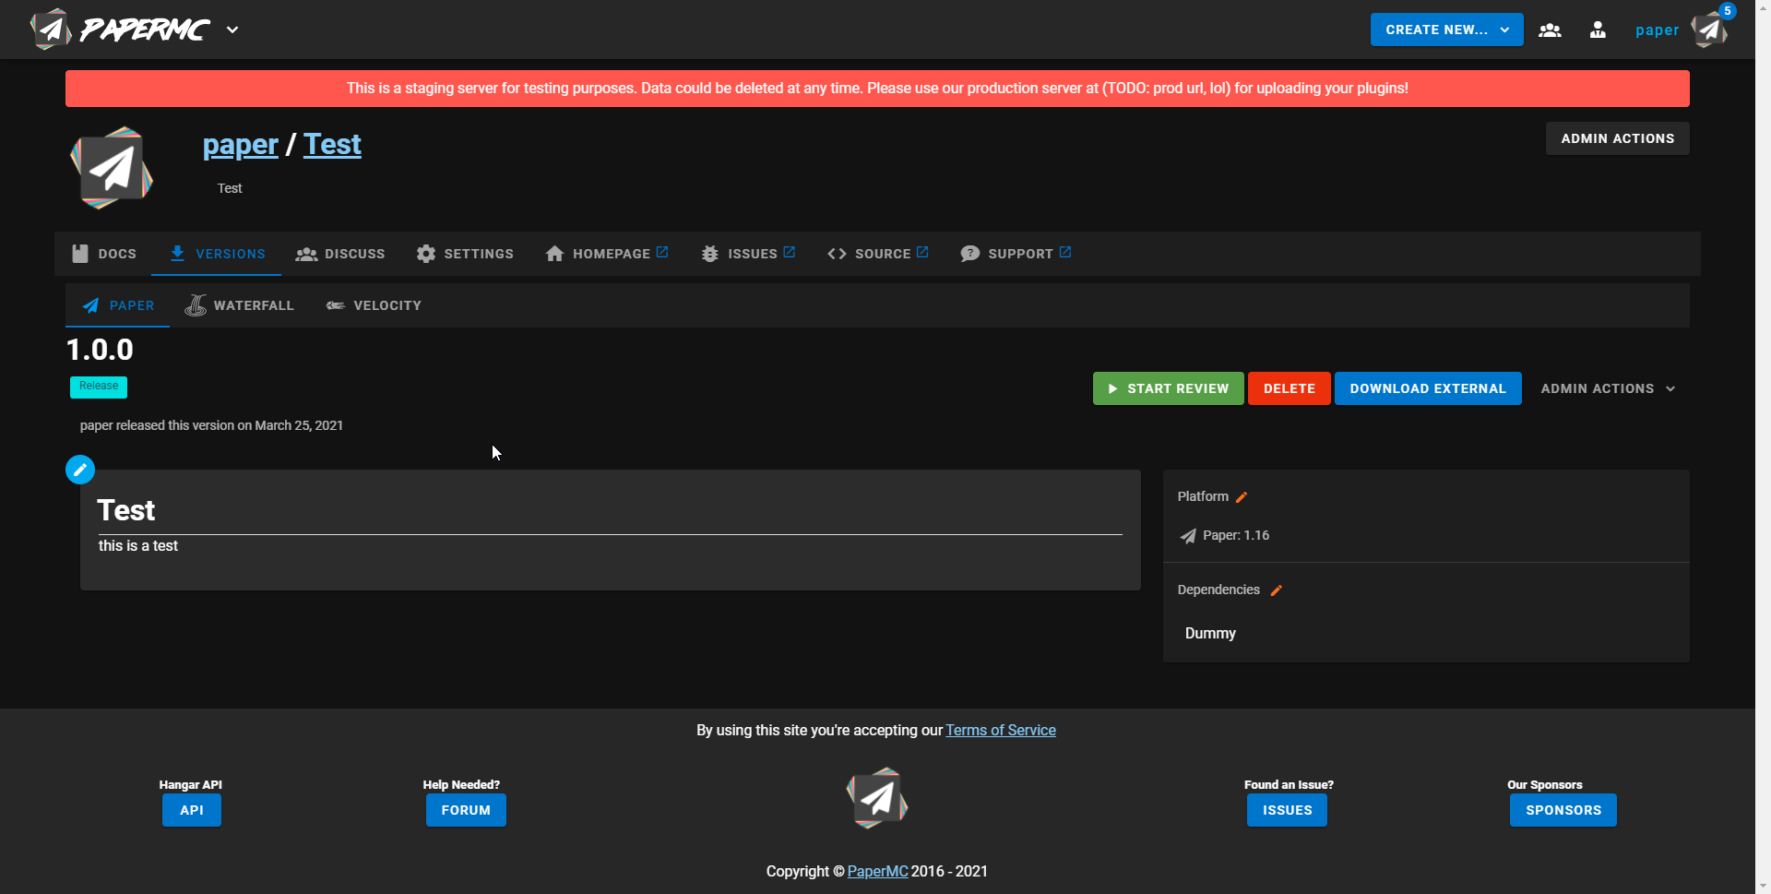Expand the Create New dropdown
This screenshot has width=1771, height=894.
(1446, 30)
